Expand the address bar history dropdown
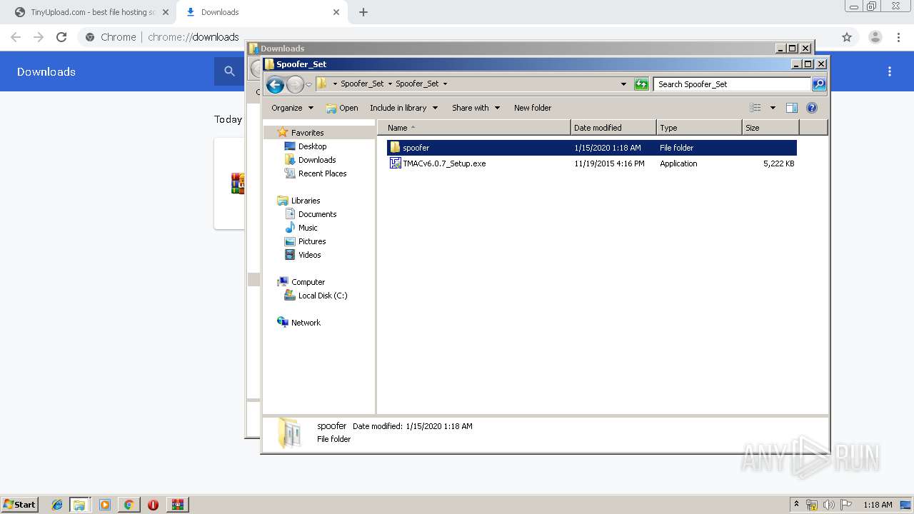 (x=623, y=84)
